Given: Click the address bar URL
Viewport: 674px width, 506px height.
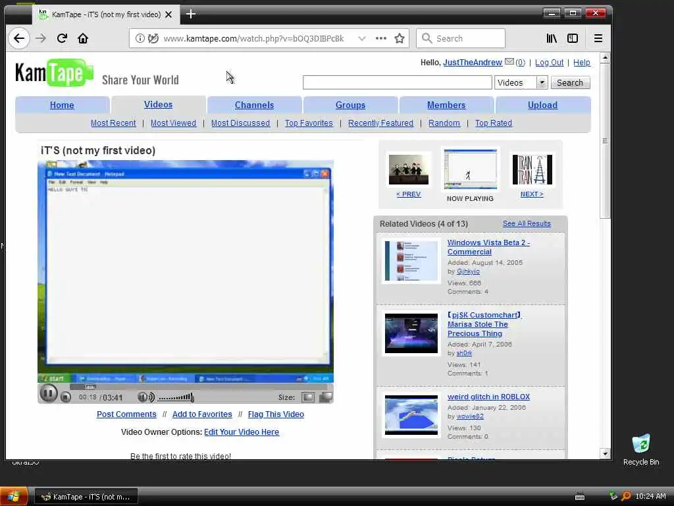Looking at the screenshot, I should coord(253,38).
